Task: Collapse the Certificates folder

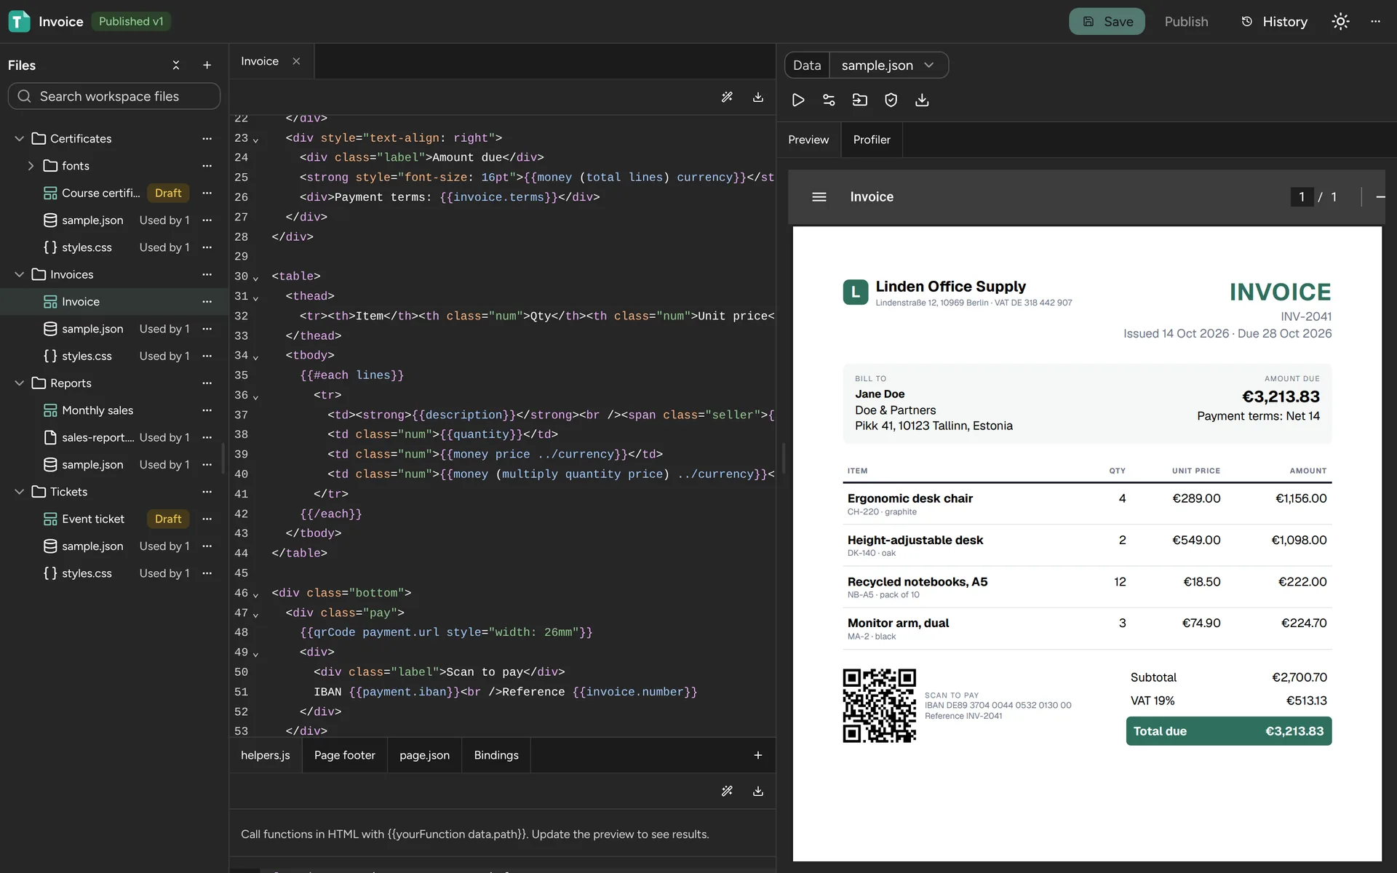Action: [x=20, y=138]
